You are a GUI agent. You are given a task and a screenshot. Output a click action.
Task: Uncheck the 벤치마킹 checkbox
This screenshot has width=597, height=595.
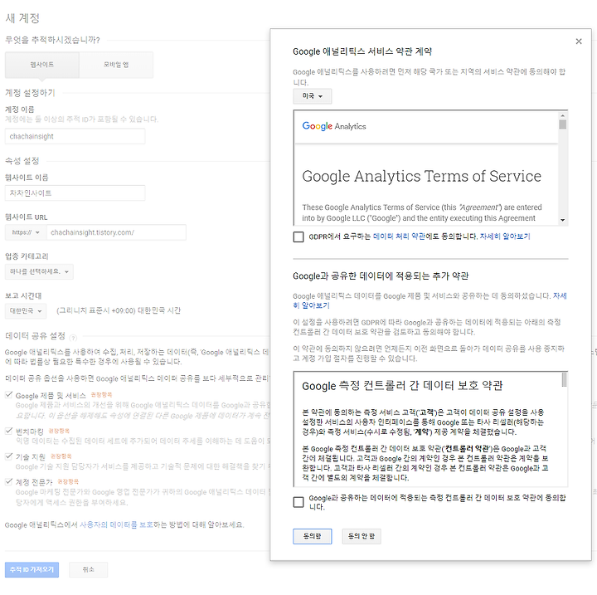[x=9, y=431]
